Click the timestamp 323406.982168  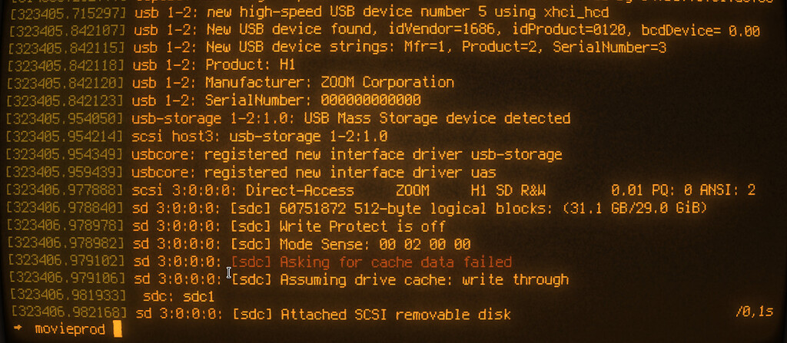click(x=69, y=313)
